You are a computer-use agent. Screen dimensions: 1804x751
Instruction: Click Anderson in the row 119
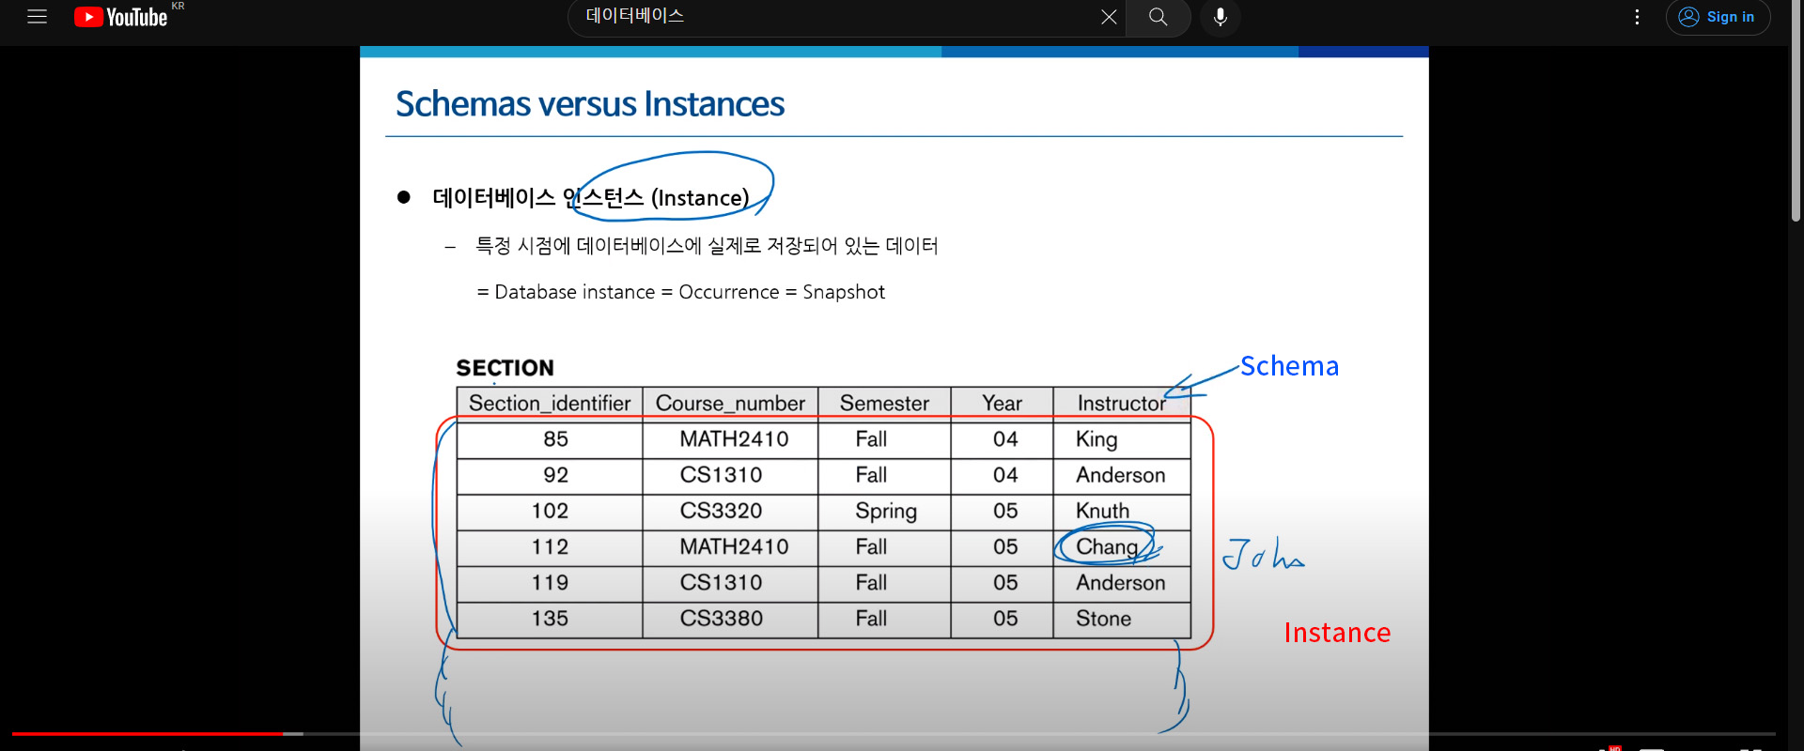coord(1120,582)
